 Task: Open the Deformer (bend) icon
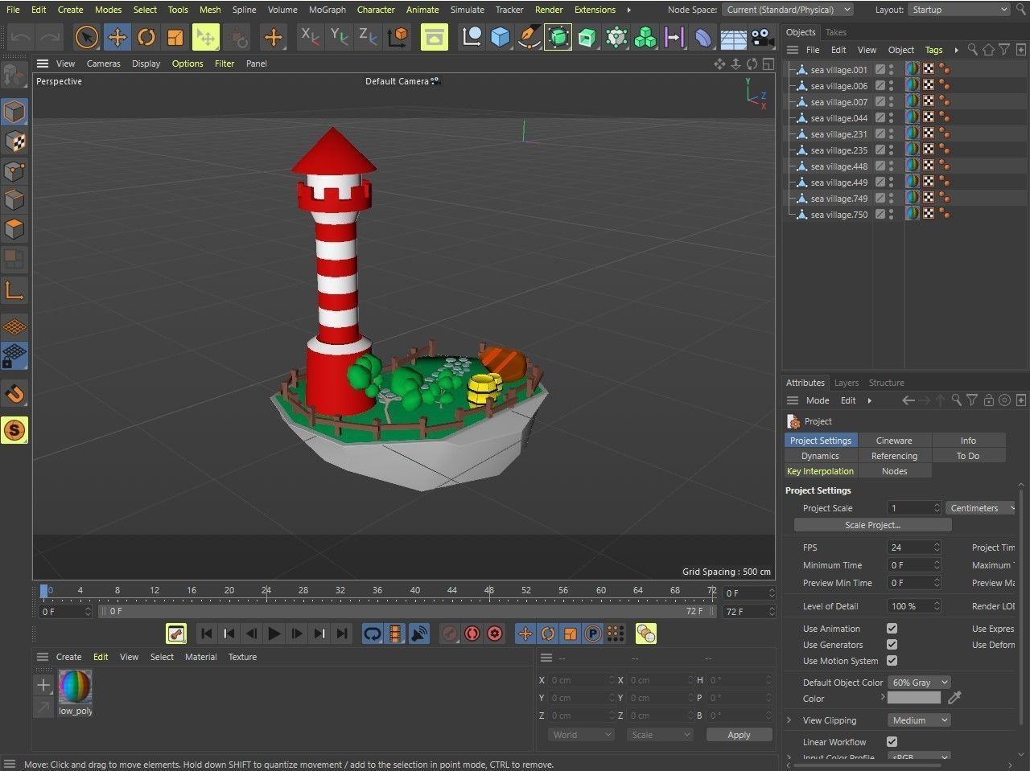pyautogui.click(x=703, y=37)
